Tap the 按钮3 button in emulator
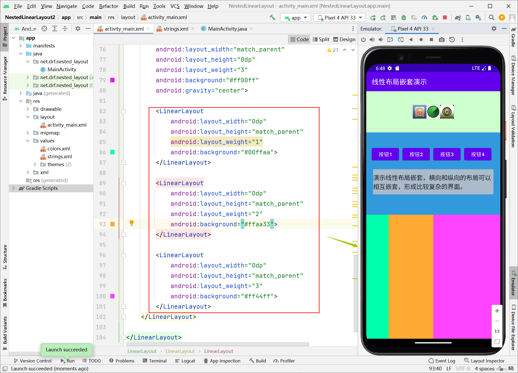The image size is (518, 373). pyautogui.click(x=447, y=154)
